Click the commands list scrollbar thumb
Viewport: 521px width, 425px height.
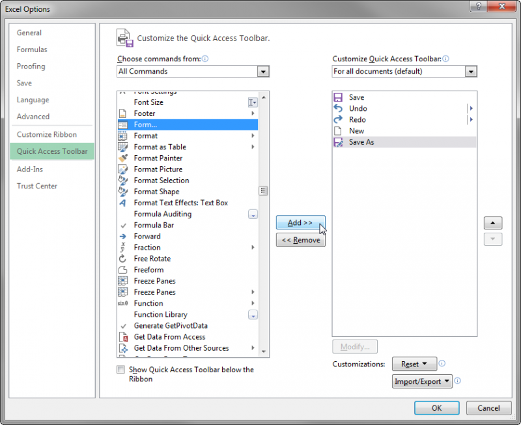(263, 191)
